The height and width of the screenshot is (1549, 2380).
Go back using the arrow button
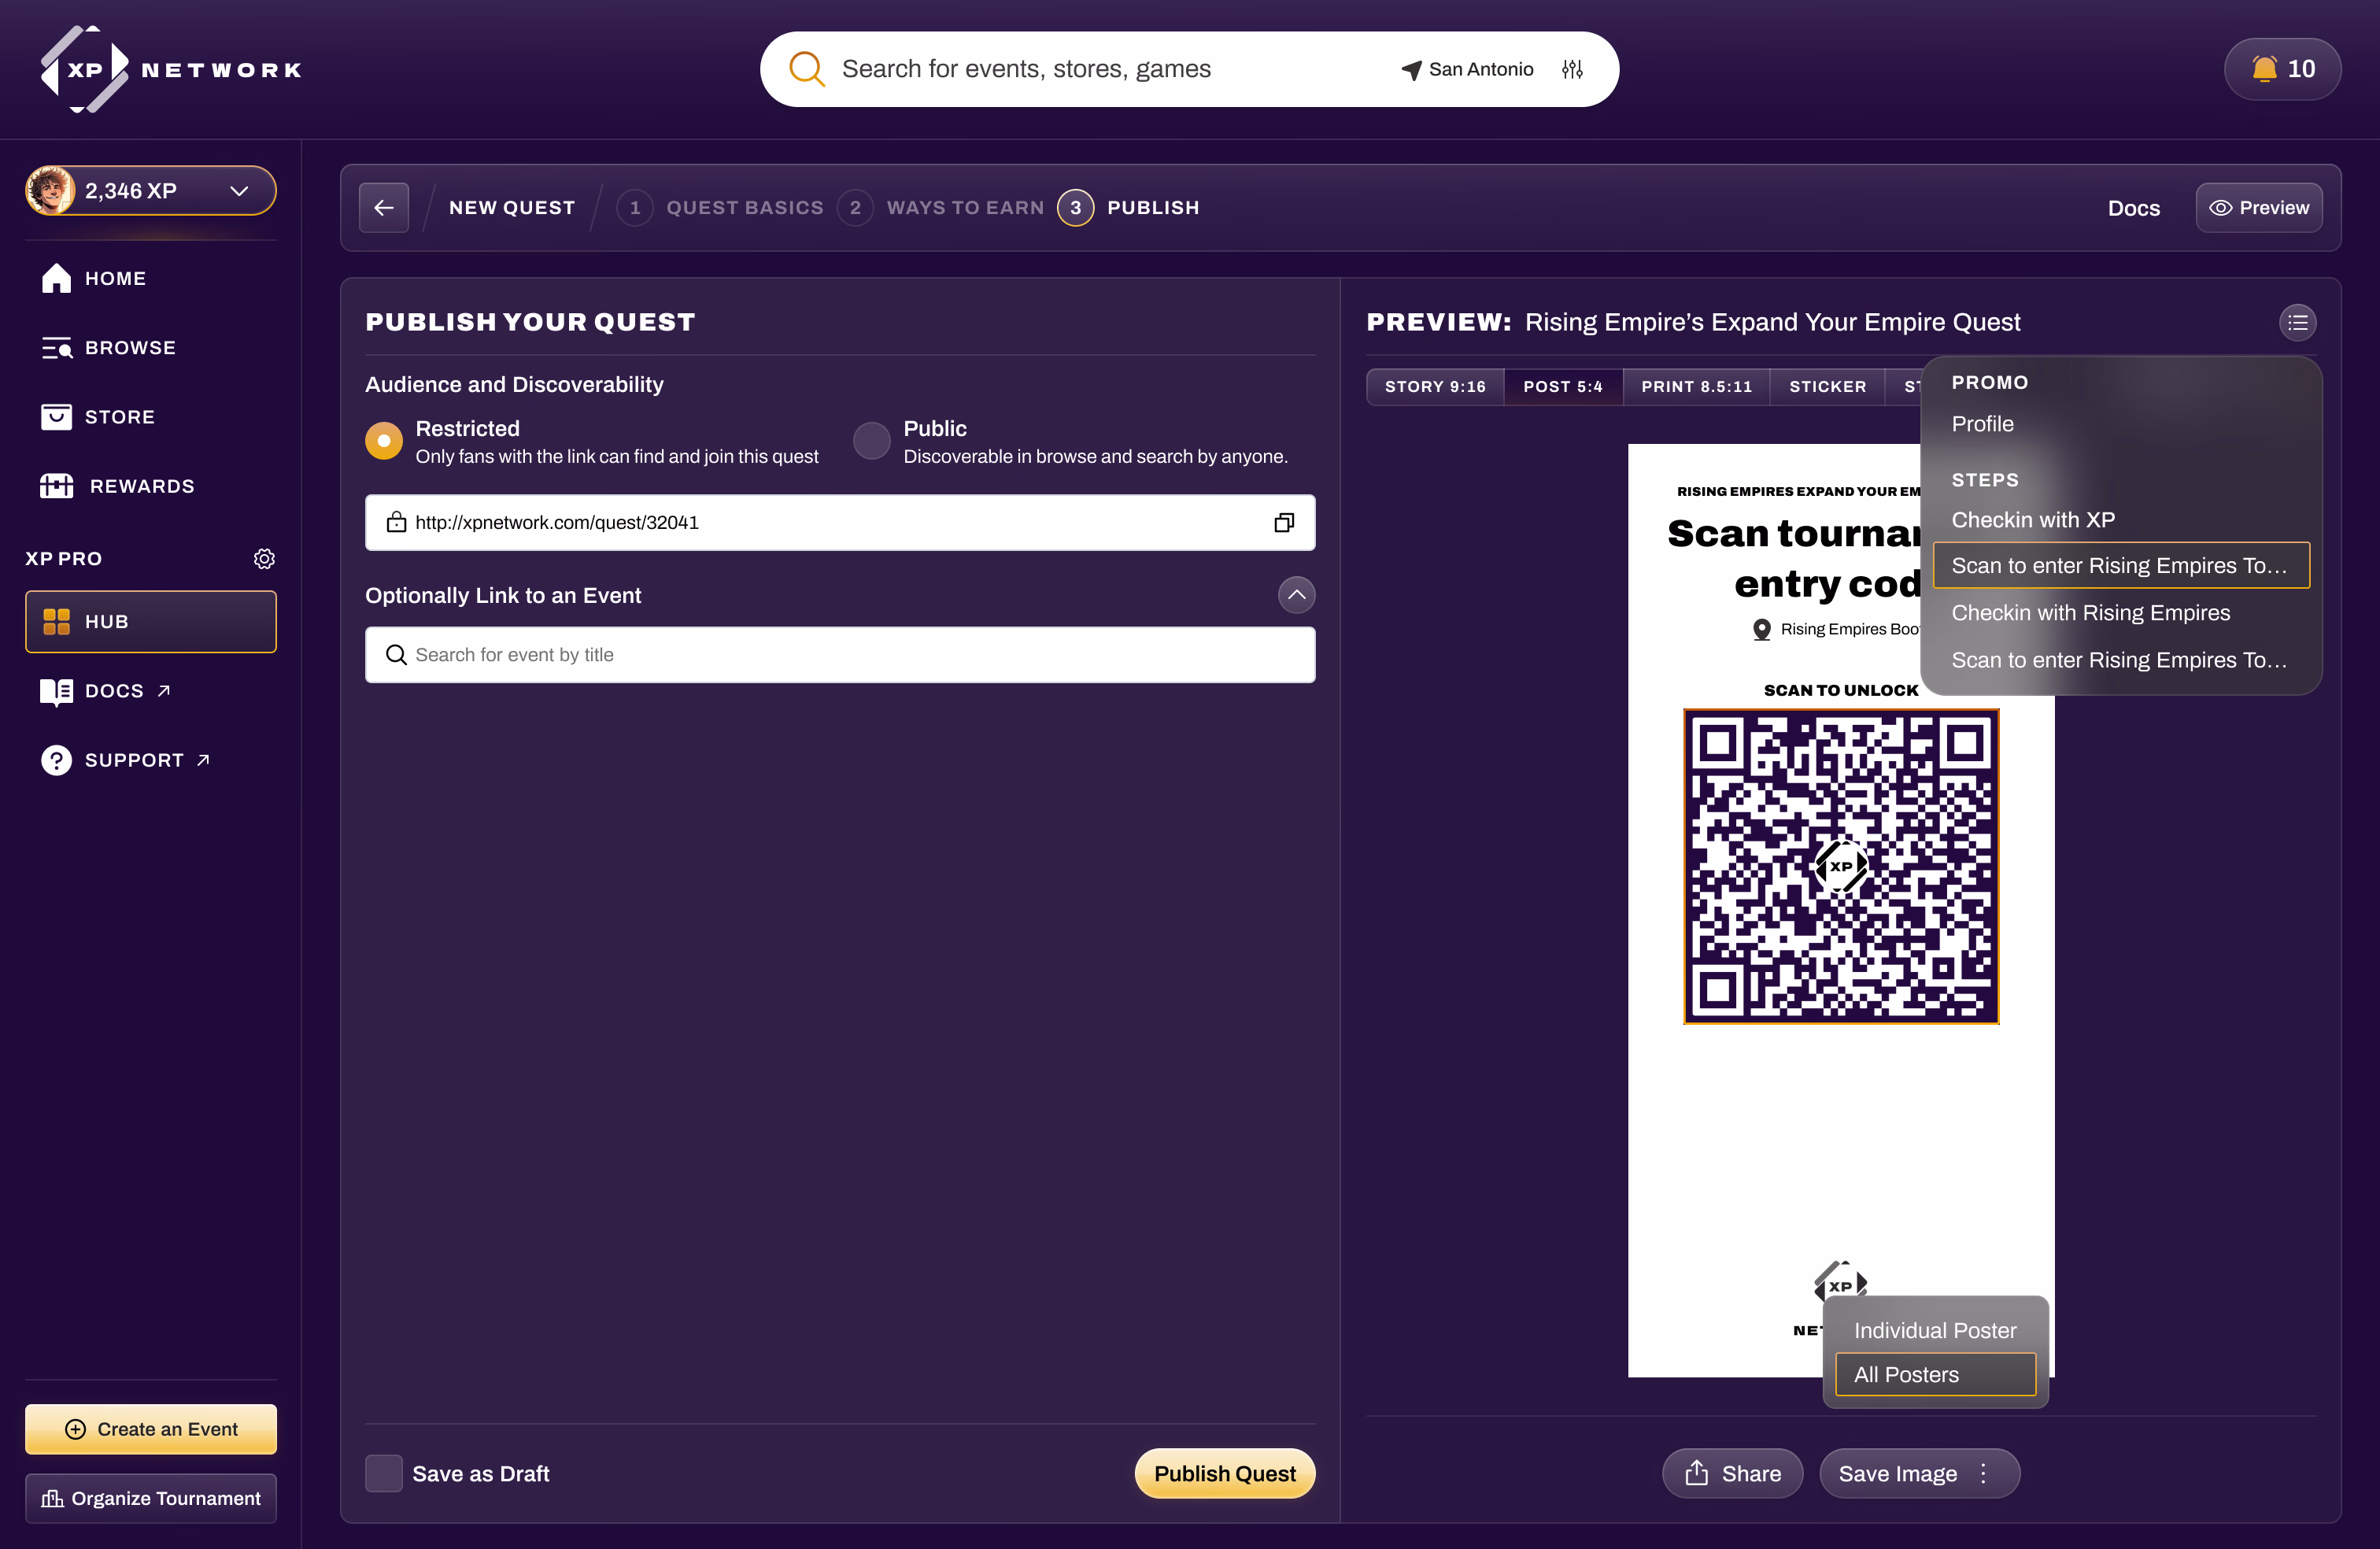[384, 208]
